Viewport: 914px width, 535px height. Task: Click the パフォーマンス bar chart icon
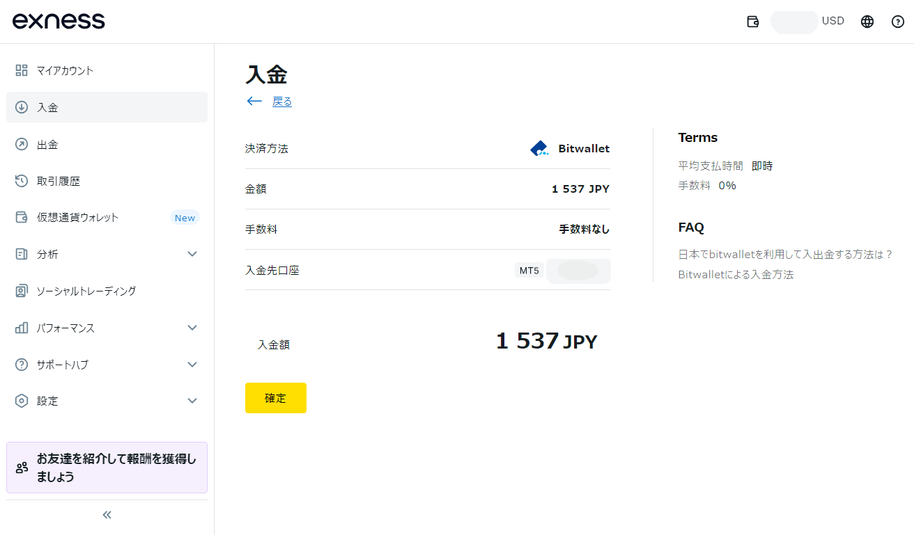[22, 328]
